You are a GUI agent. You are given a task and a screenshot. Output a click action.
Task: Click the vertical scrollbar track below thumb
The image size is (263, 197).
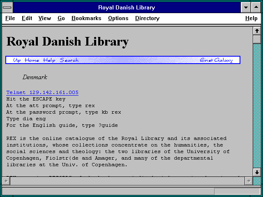click(257, 106)
